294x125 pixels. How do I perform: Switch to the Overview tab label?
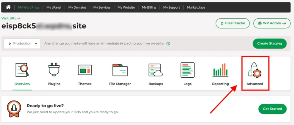(x=22, y=84)
